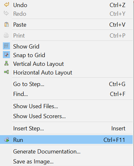Click the Snap to Grid label
Image resolution: width=134 pixels, height=166 pixels.
(29, 55)
